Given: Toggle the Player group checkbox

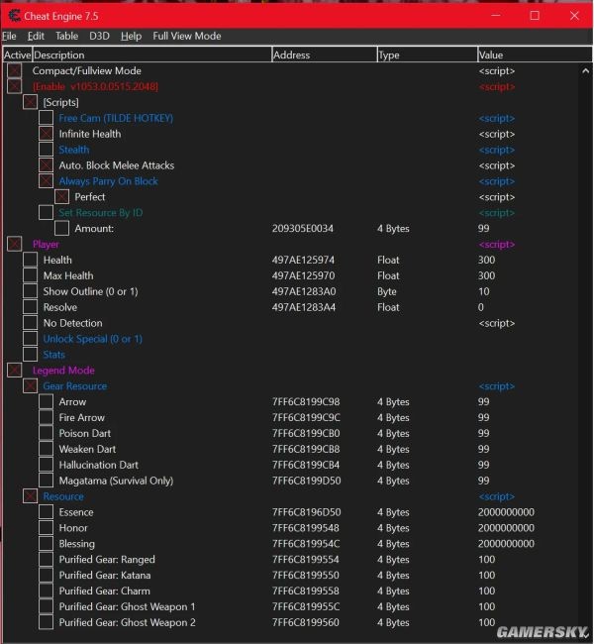Looking at the screenshot, I should coord(15,244).
